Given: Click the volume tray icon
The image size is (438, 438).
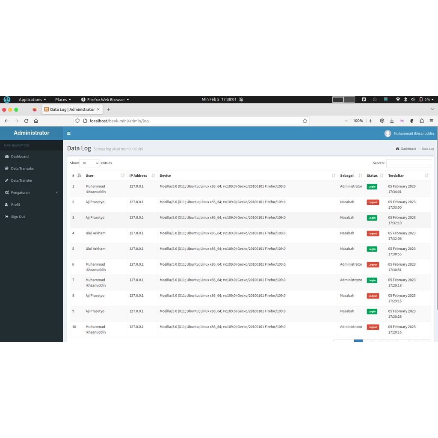Looking at the screenshot, I should point(413,99).
